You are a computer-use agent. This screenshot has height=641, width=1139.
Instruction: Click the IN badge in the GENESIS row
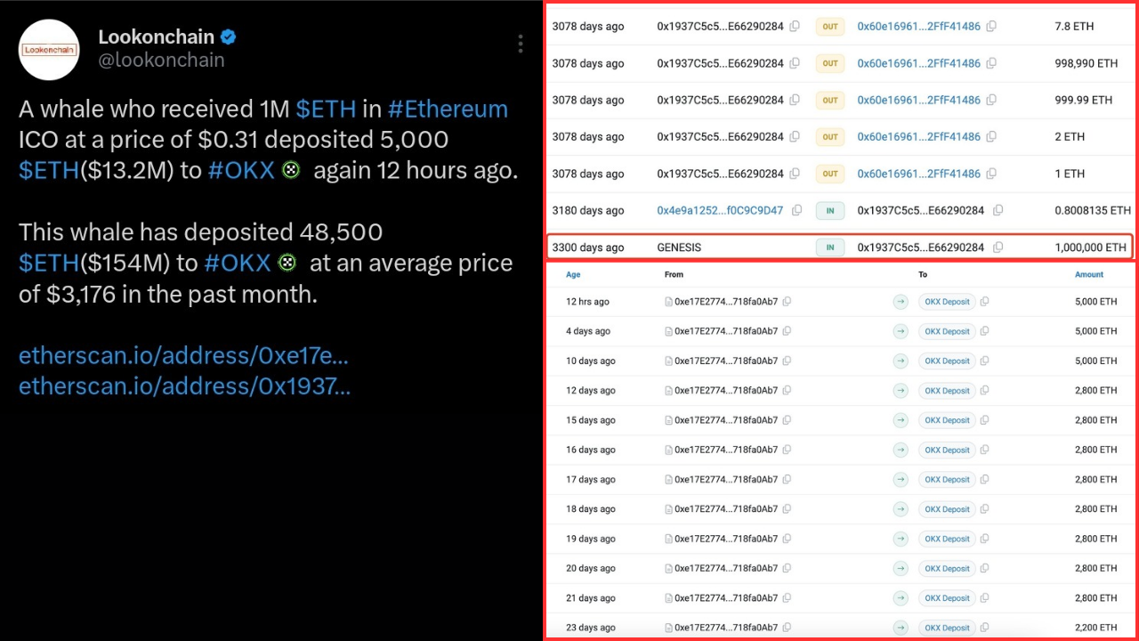830,247
